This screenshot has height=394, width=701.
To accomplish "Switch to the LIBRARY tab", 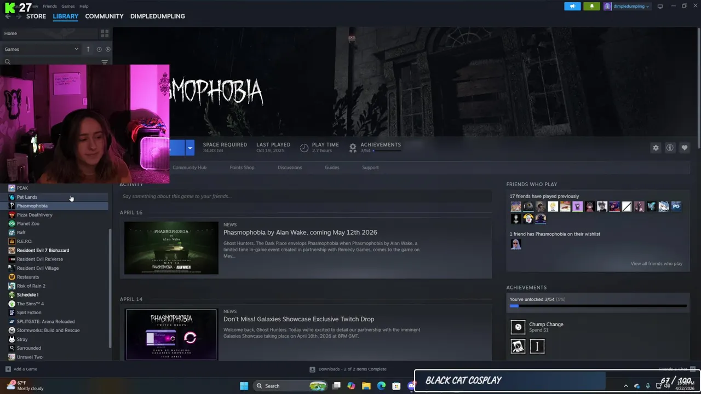I will point(66,16).
